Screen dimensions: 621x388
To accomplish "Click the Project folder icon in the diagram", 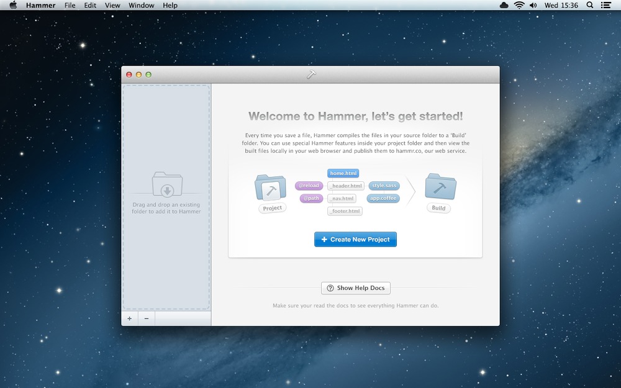I will 271,187.
